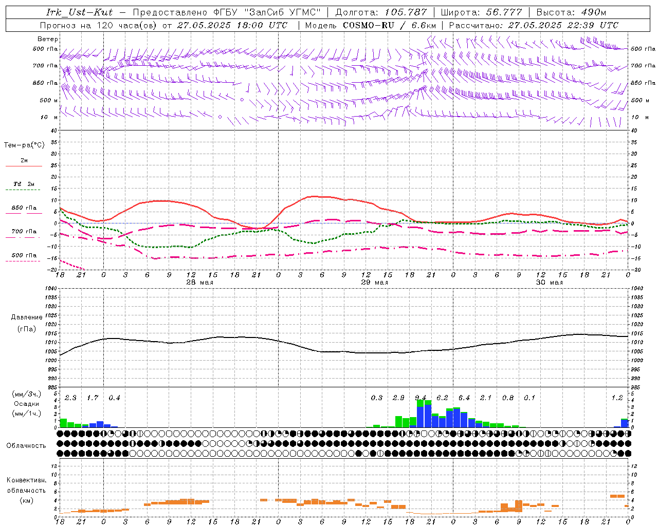Select the model name COSMO-RU / 6.6км

390,25
